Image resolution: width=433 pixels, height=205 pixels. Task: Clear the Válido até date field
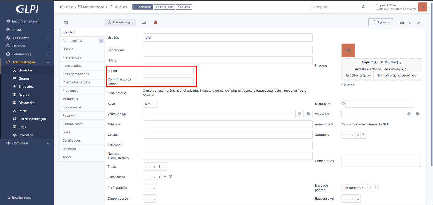pos(417,114)
